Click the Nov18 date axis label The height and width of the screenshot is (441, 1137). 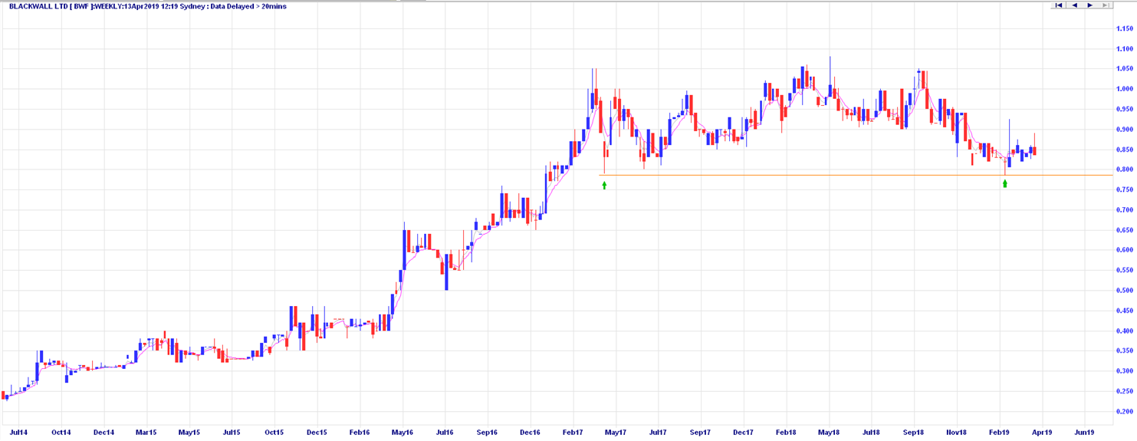tap(957, 433)
